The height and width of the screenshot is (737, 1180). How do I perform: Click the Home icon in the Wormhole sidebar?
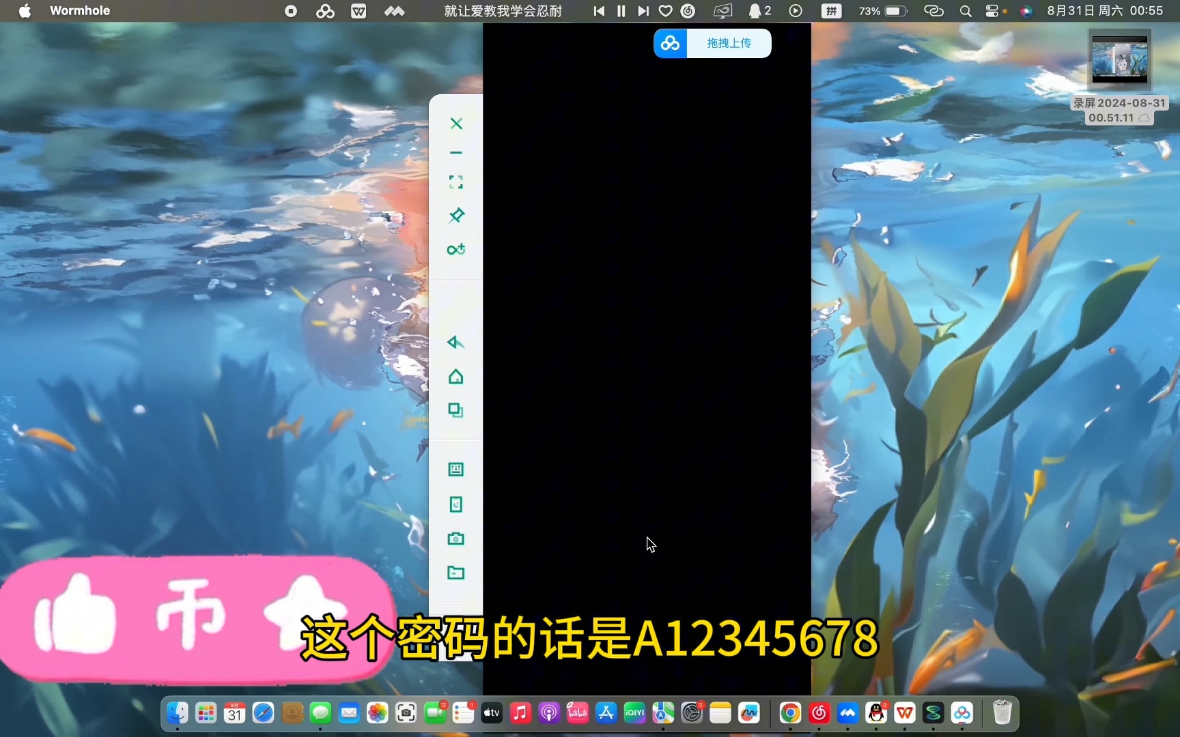click(455, 377)
